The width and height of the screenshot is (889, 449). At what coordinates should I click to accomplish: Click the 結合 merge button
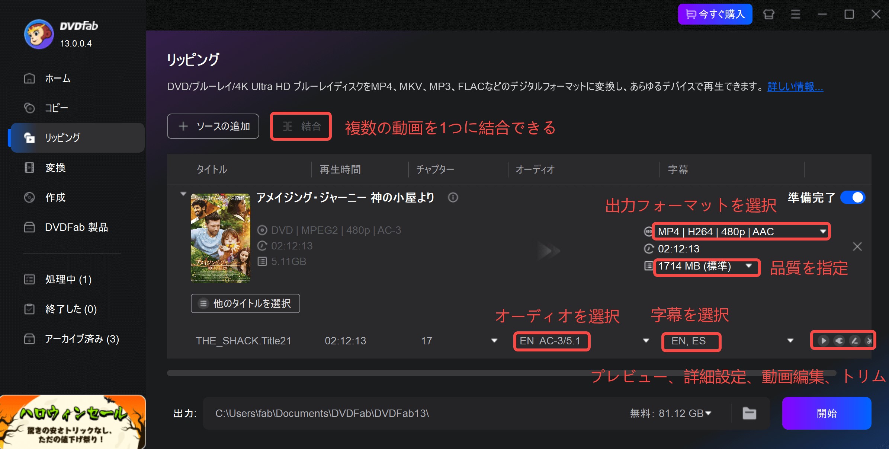pos(301,126)
